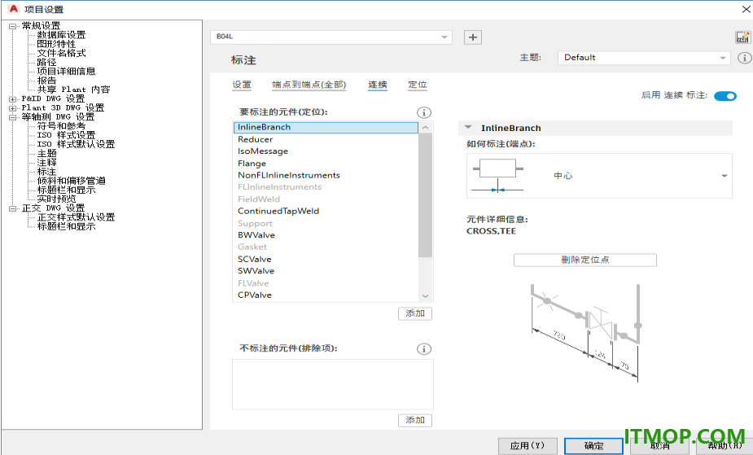The image size is (753, 455).
Task: Select FLValve in the component list
Action: pyautogui.click(x=326, y=283)
